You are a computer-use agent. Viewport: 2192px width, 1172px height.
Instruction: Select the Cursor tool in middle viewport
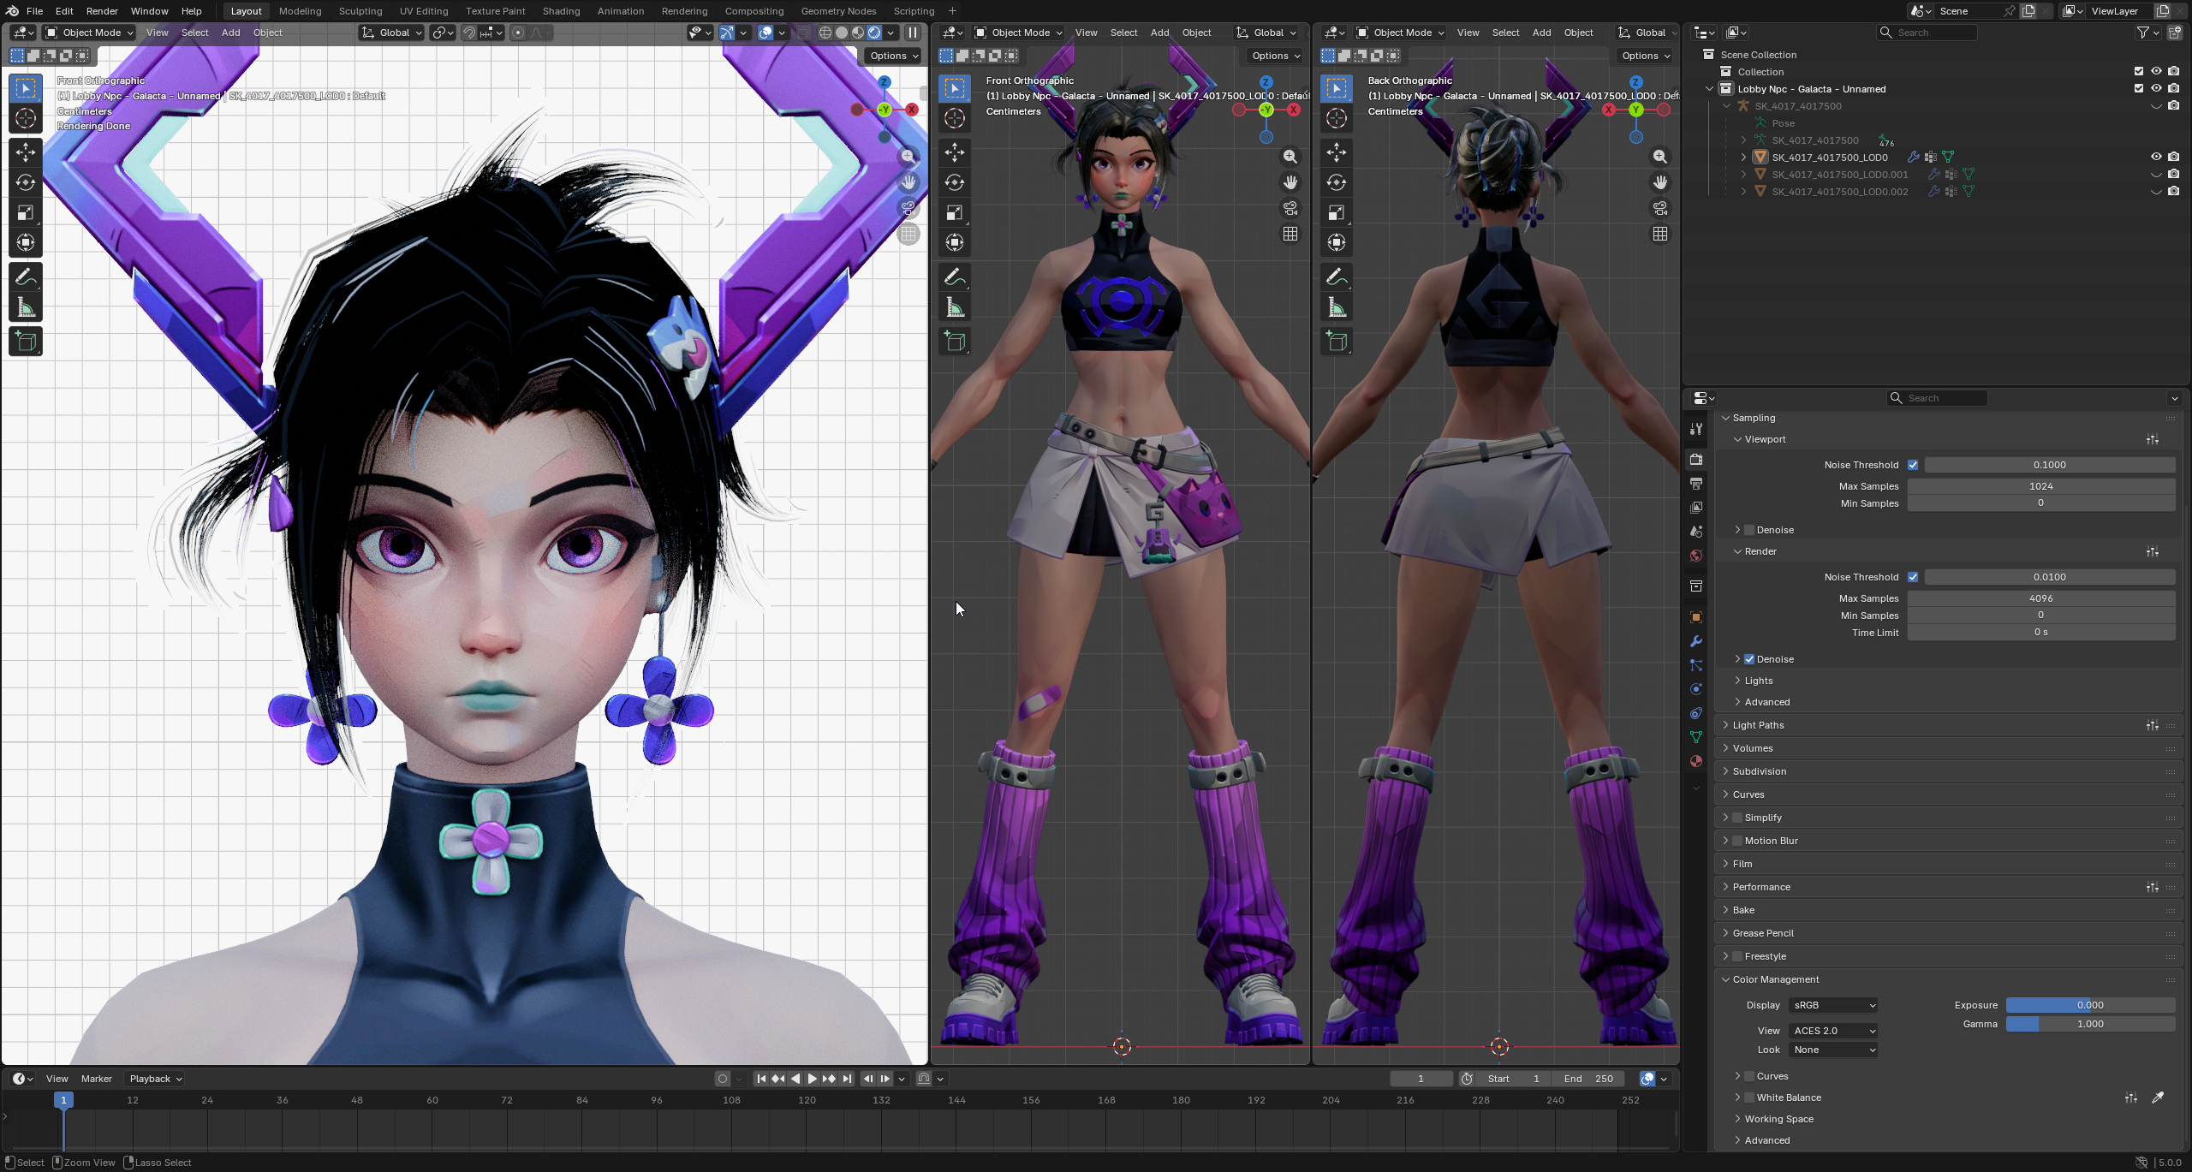click(x=955, y=118)
